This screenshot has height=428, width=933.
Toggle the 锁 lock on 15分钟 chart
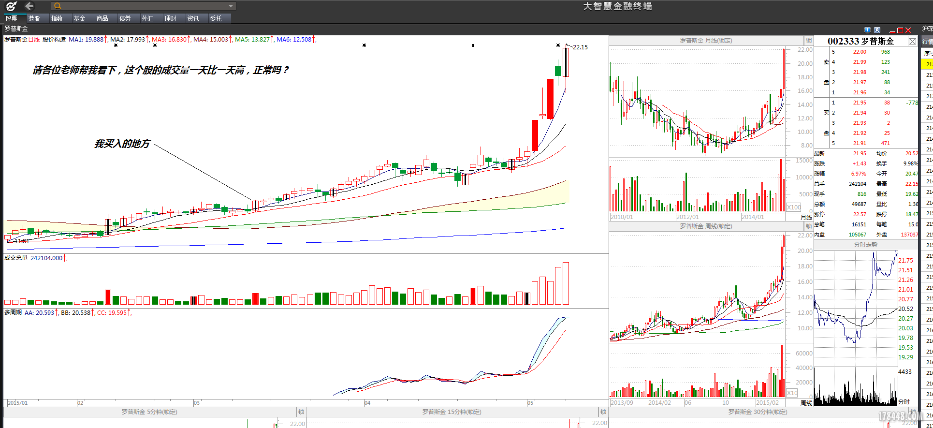pos(603,412)
